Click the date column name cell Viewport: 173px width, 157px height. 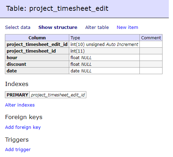(x=37, y=71)
